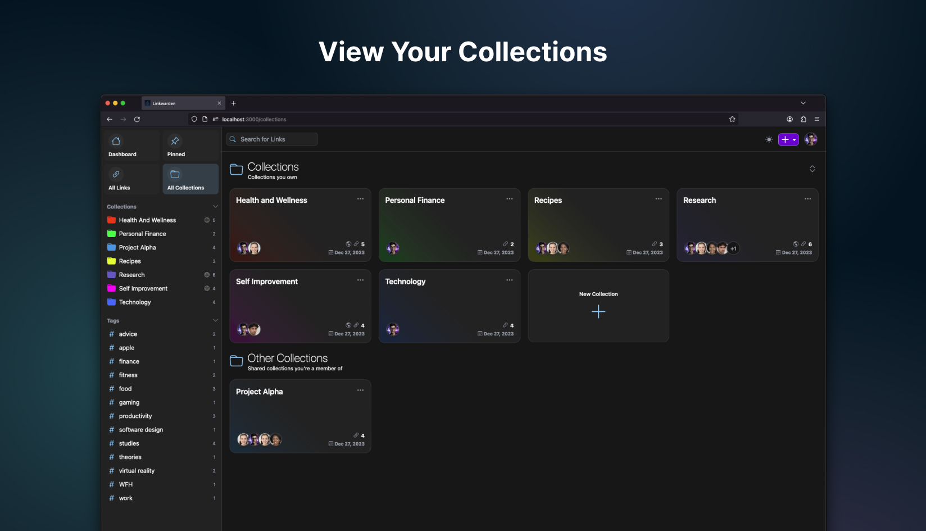The width and height of the screenshot is (926, 531).
Task: Open the purple add-new dropdown button
Action: [788, 139]
